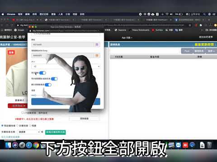The image size is (217, 162).
Task: Open a new browser tab with plus
Action: point(209,20)
